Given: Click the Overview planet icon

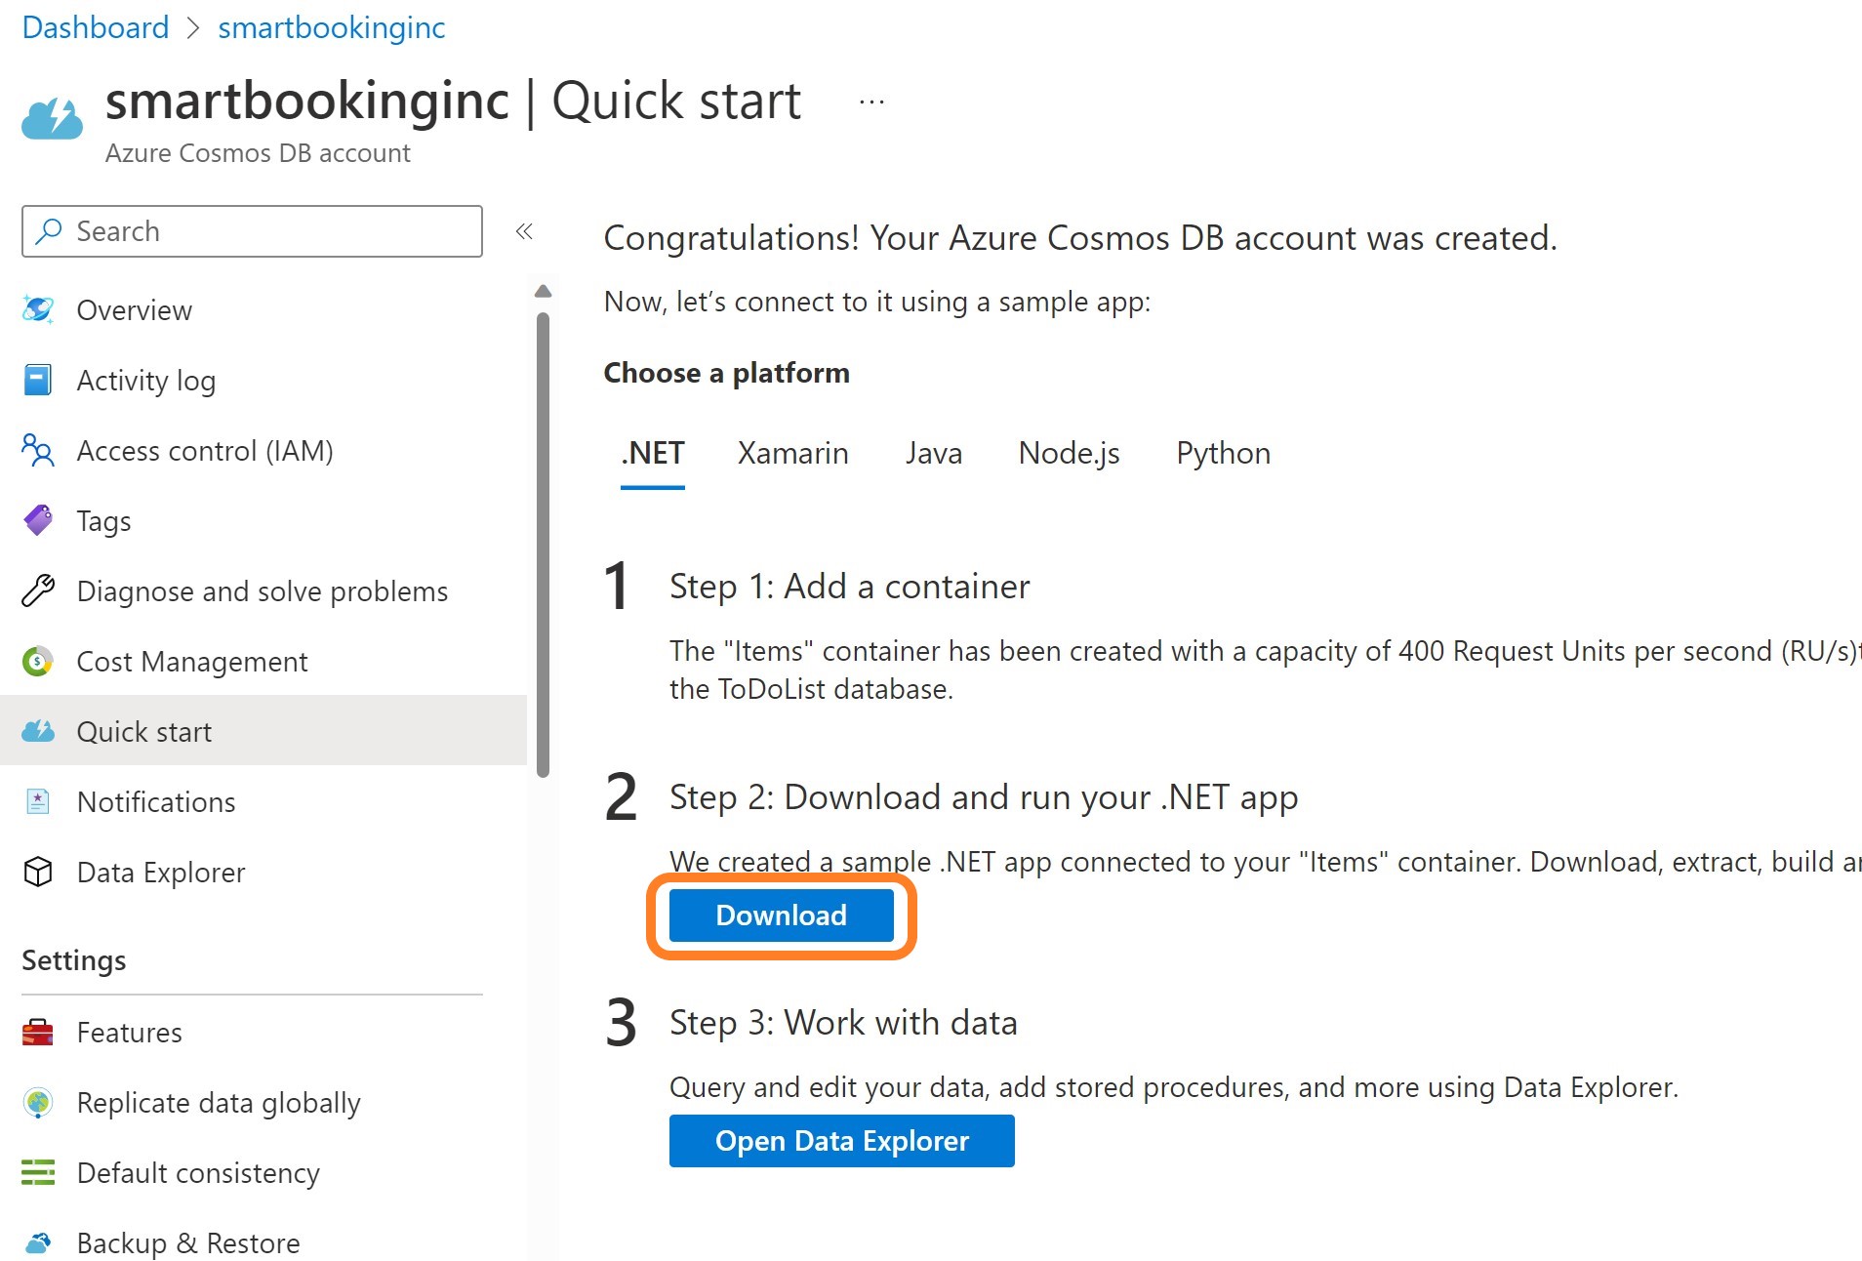Looking at the screenshot, I should pyautogui.click(x=38, y=310).
